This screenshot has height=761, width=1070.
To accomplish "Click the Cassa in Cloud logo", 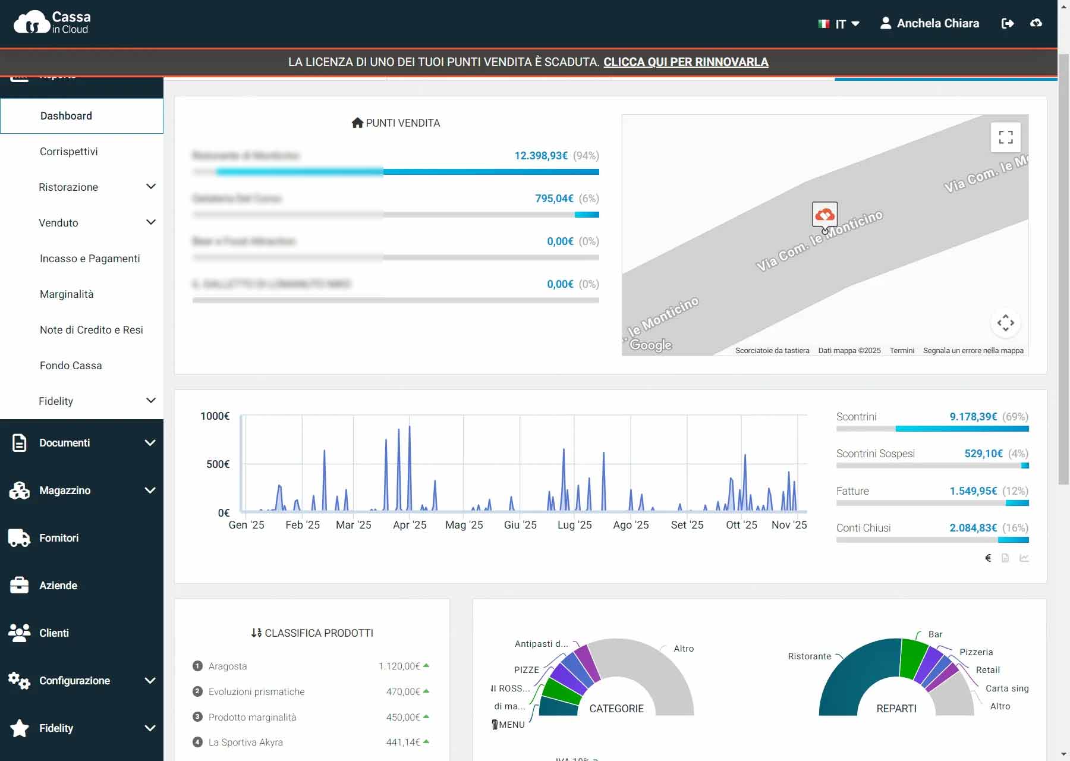I will (x=52, y=23).
